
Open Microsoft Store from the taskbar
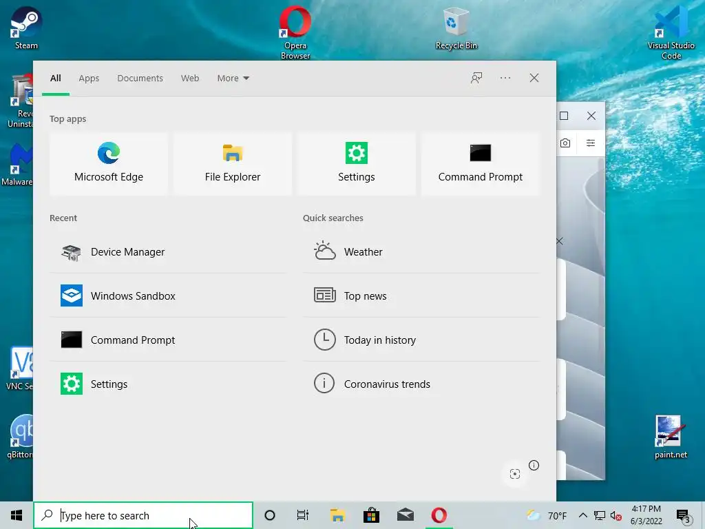point(371,515)
